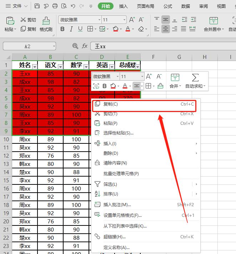This screenshot has height=254, width=236.
Task: Toggle middle vertical alignment in ribbon
Action: click(166, 20)
